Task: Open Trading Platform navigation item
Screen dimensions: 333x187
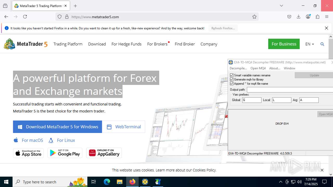Action: 68,44
